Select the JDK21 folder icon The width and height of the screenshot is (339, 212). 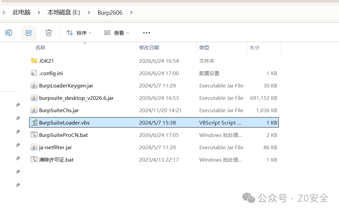tap(34, 61)
